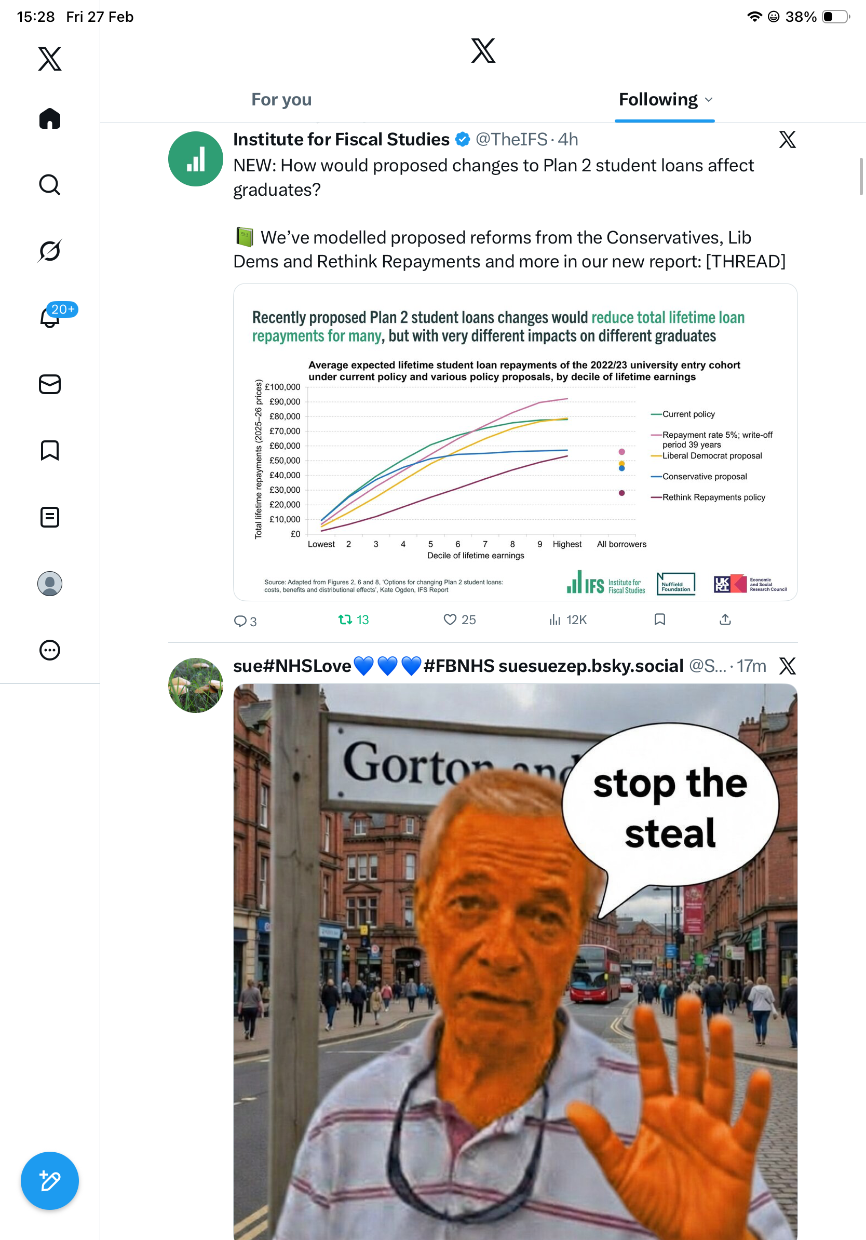Open the student loans chart image
Screen dimensions: 866x1240
pyautogui.click(x=515, y=442)
